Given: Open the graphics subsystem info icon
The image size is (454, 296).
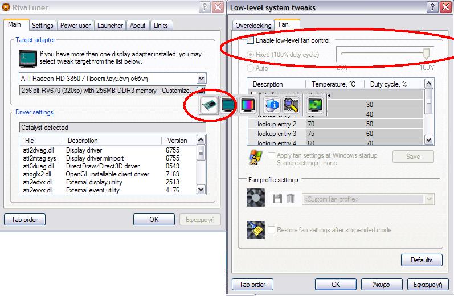Looking at the screenshot, I should pos(272,105).
